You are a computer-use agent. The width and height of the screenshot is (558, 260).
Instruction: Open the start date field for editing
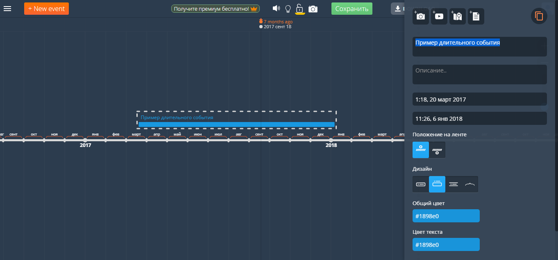(x=479, y=99)
